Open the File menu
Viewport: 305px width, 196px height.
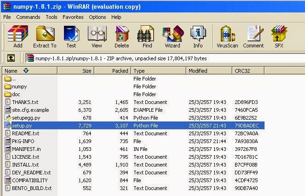pyautogui.click(x=7, y=17)
